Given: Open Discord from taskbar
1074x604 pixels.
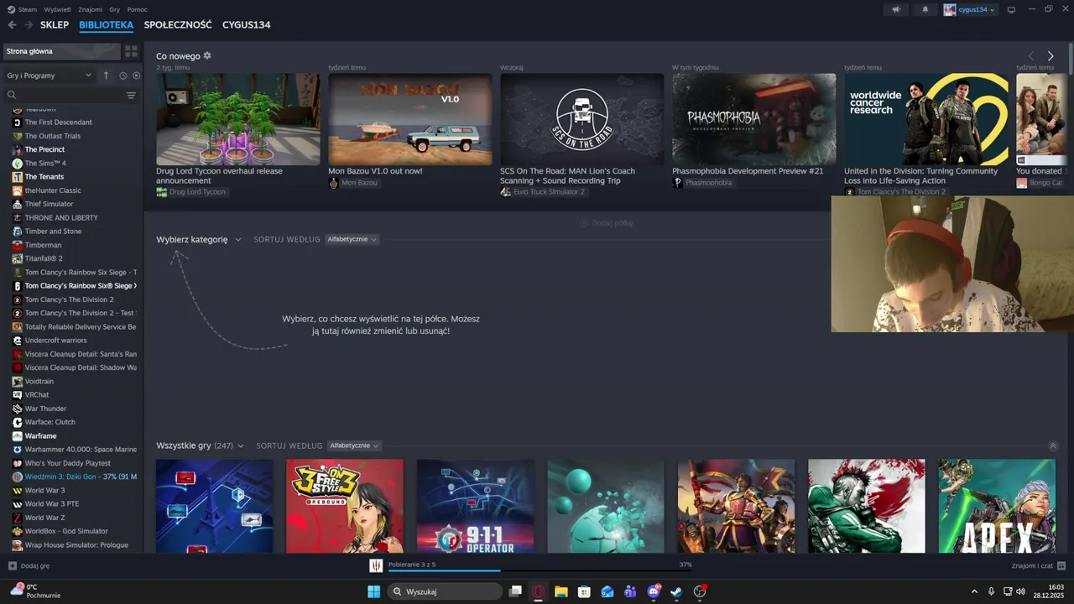Looking at the screenshot, I should coord(654,591).
